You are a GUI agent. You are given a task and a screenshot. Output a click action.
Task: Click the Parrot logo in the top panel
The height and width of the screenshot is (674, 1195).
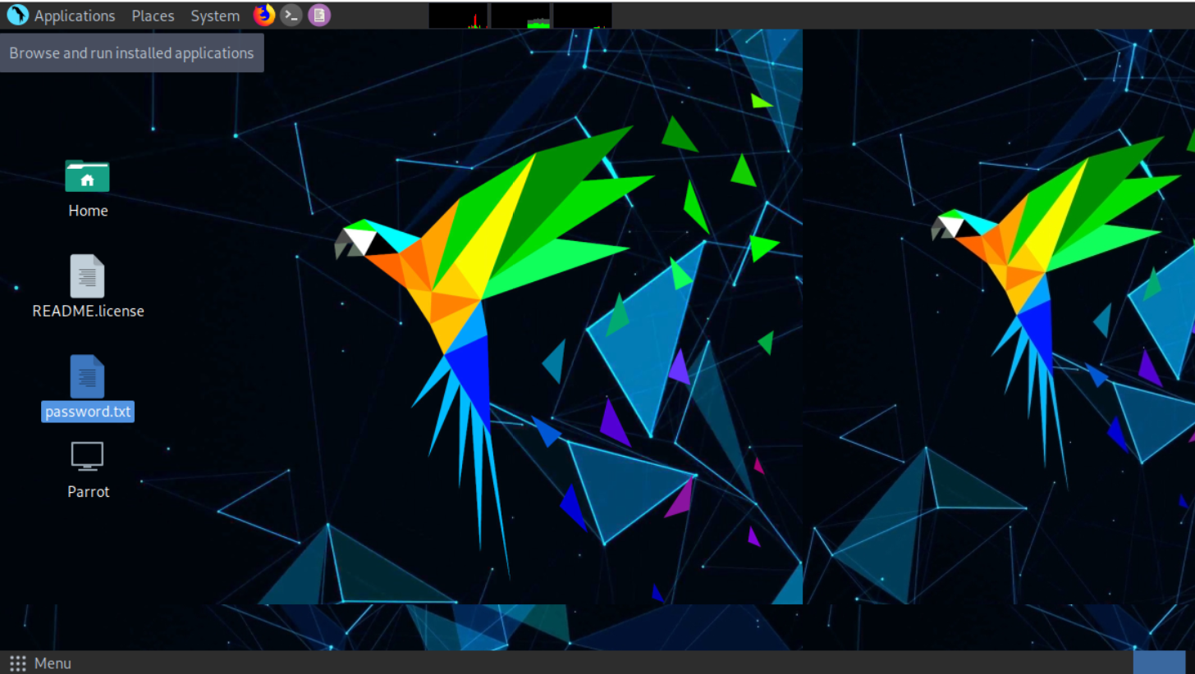(17, 15)
